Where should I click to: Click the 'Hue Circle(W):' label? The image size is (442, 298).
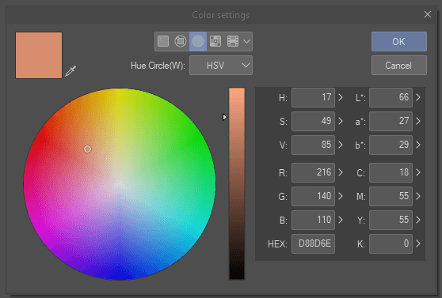click(x=158, y=66)
